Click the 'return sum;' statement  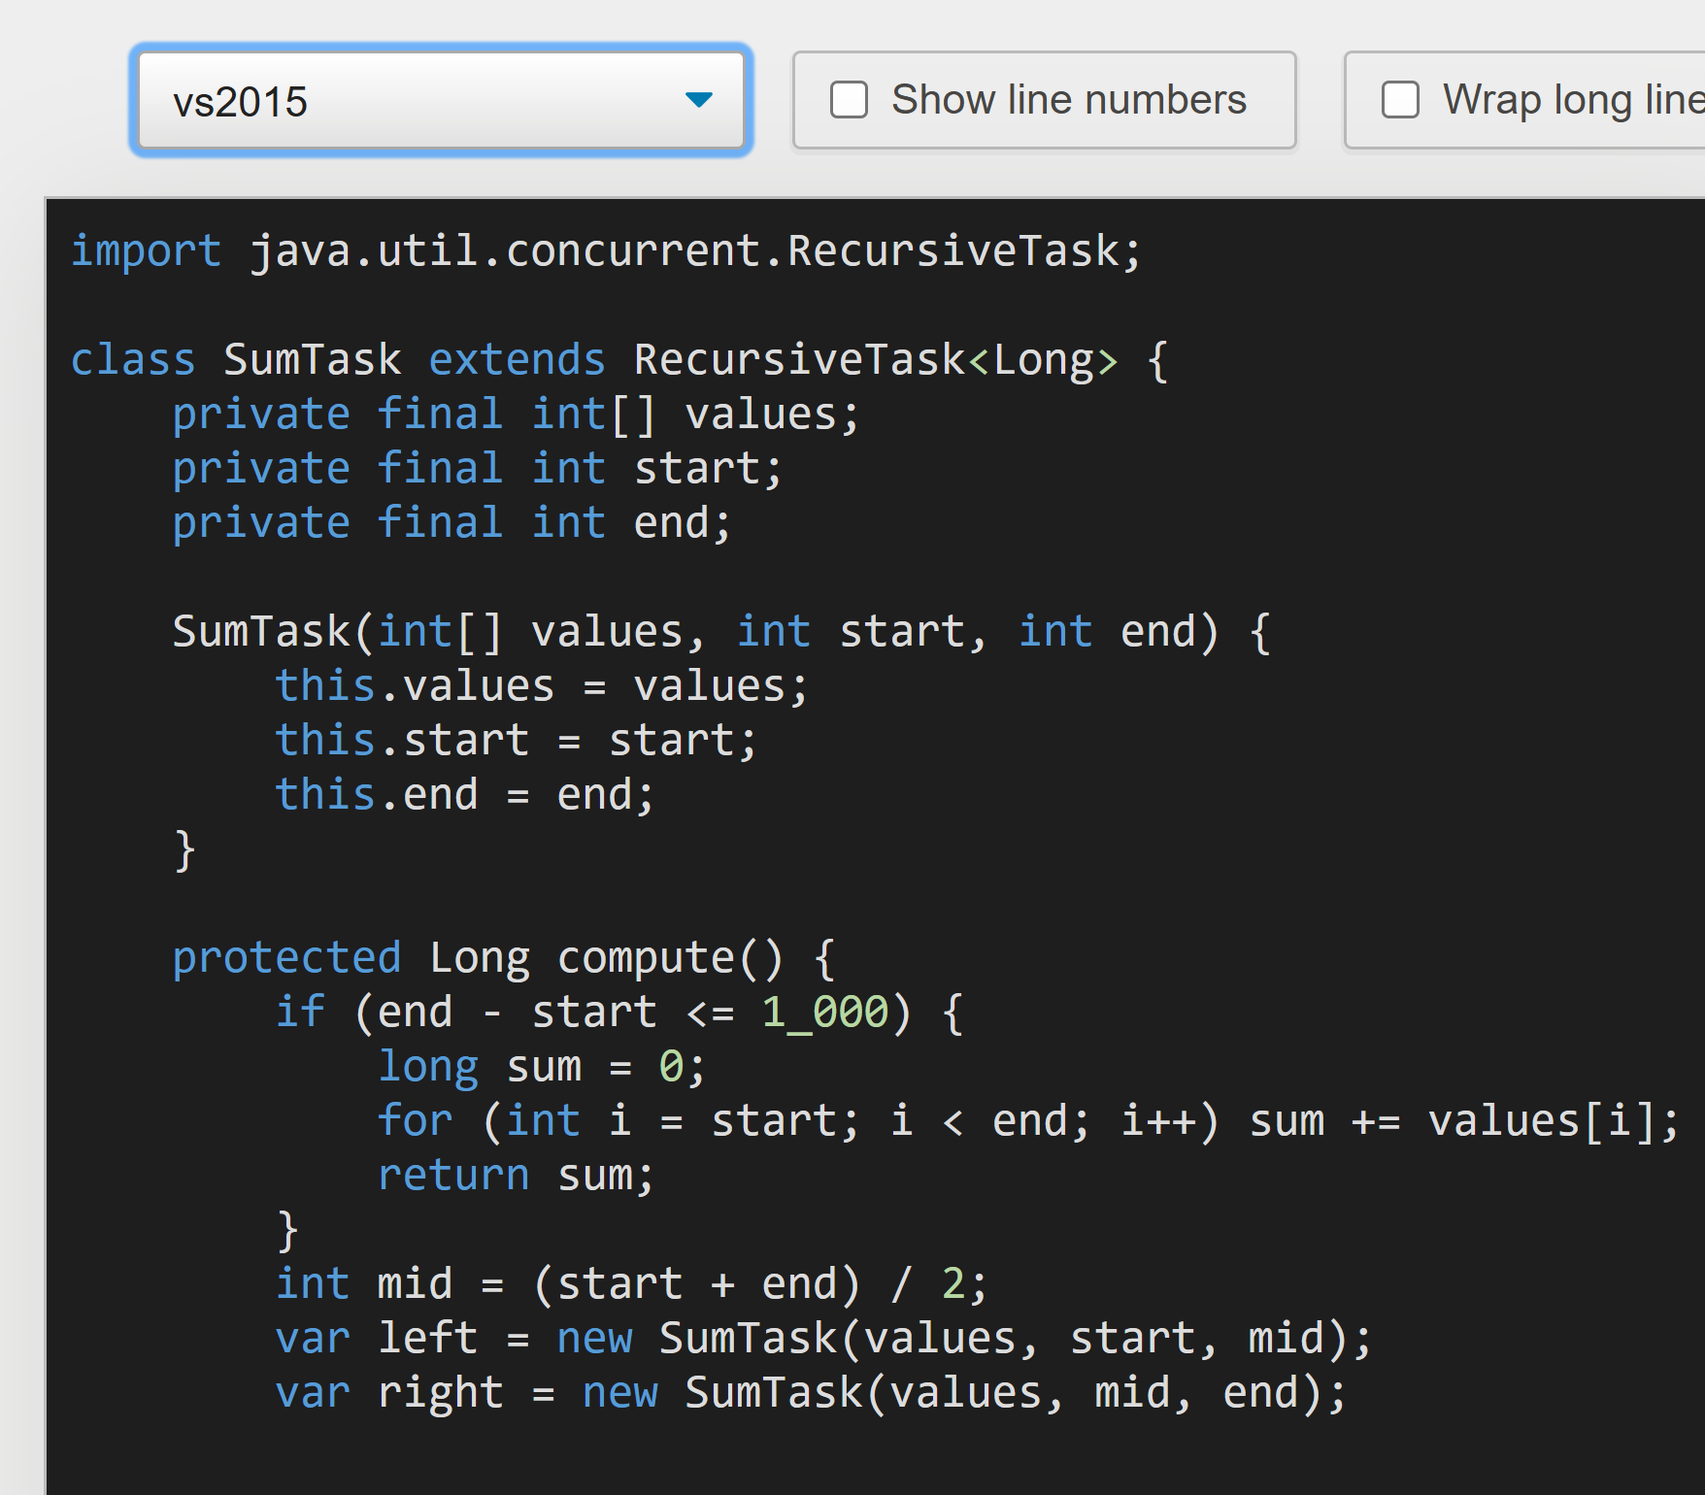(x=517, y=1176)
